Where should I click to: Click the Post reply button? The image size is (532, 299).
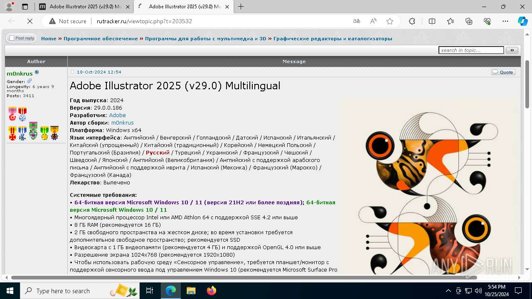pyautogui.click(x=21, y=38)
